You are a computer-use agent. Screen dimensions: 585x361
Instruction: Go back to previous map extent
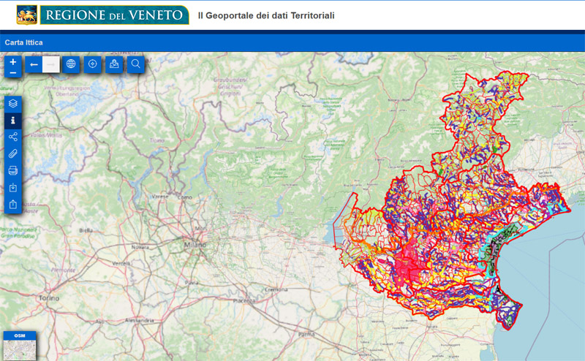(x=34, y=64)
